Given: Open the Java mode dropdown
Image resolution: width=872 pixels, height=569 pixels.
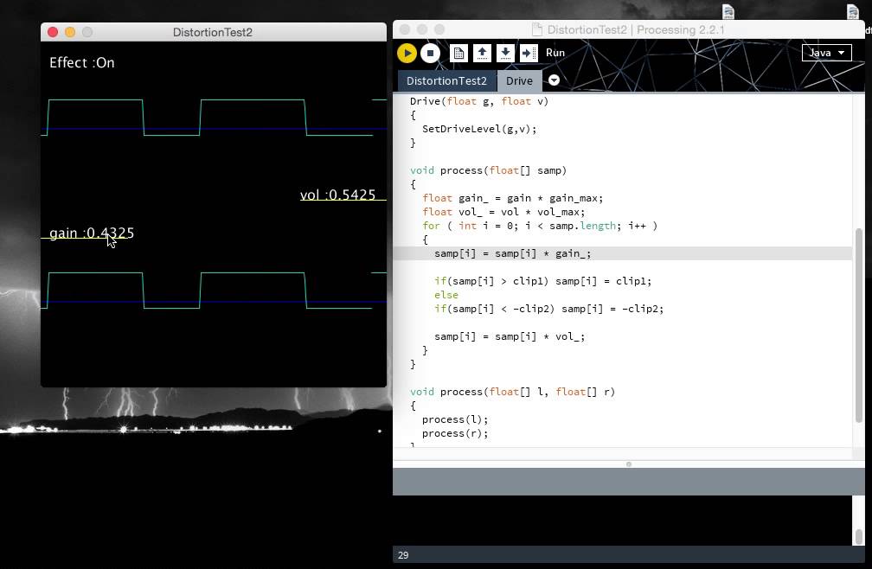Looking at the screenshot, I should [826, 53].
